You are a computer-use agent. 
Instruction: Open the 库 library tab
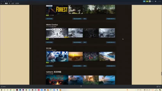pyautogui.click(x=10, y=3)
